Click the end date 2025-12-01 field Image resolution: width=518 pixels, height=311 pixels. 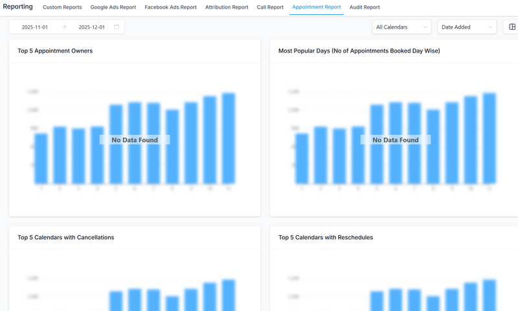click(93, 27)
